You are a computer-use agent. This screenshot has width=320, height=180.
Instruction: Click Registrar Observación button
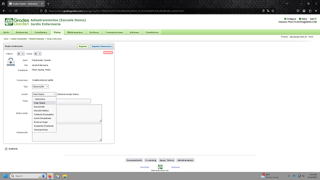pyautogui.click(x=101, y=46)
